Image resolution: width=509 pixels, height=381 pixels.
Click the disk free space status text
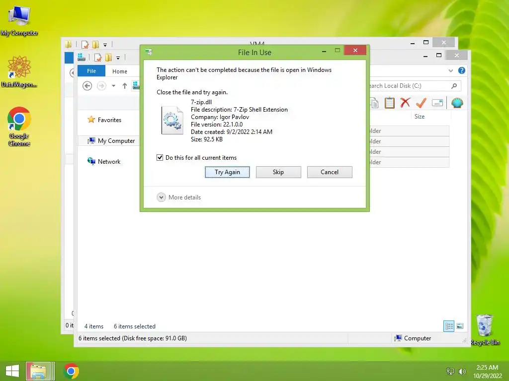(x=132, y=338)
